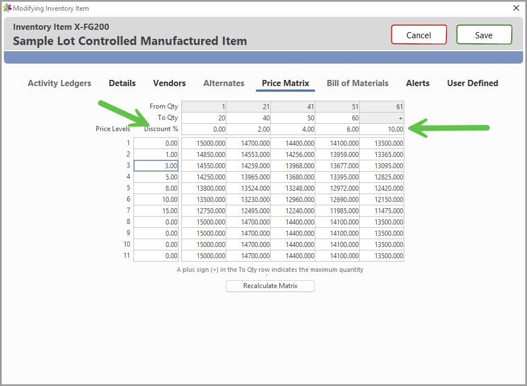Select price cell 12240.000
The image size is (527, 386).
[293, 210]
